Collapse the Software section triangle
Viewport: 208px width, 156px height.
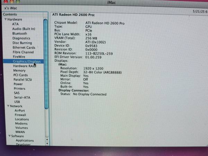tap(9, 136)
